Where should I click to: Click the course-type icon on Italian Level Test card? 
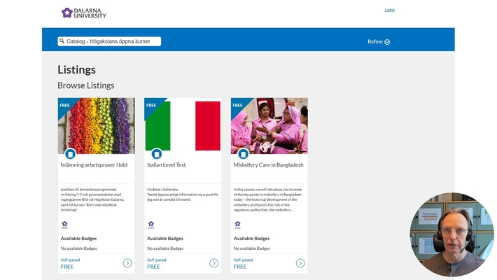click(157, 154)
